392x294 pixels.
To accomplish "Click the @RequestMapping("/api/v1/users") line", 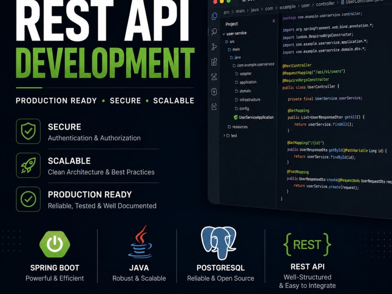I will tap(314, 72).
